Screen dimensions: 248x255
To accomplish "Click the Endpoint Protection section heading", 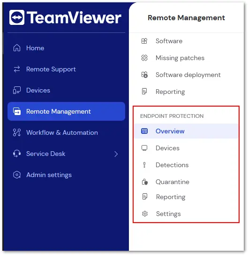I will click(x=172, y=116).
